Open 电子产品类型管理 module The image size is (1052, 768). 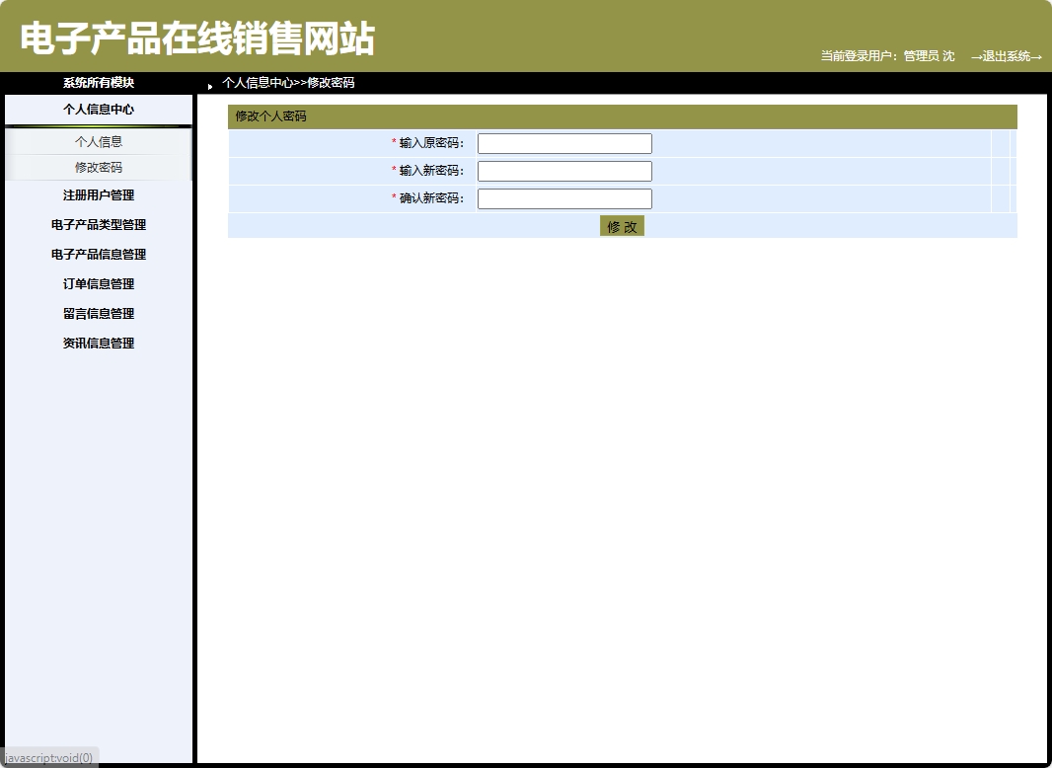[x=99, y=224]
